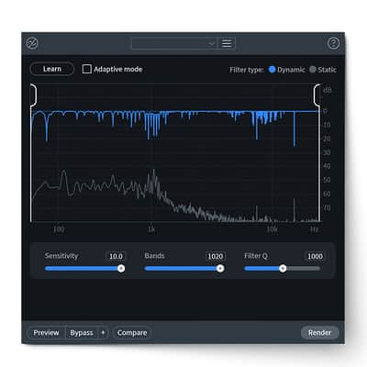The height and width of the screenshot is (367, 367).
Task: Enable the Adaptive mode checkbox
Action: [87, 69]
